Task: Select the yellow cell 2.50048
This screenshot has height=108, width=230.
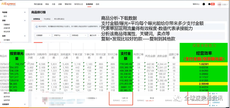Action: (x=204, y=84)
